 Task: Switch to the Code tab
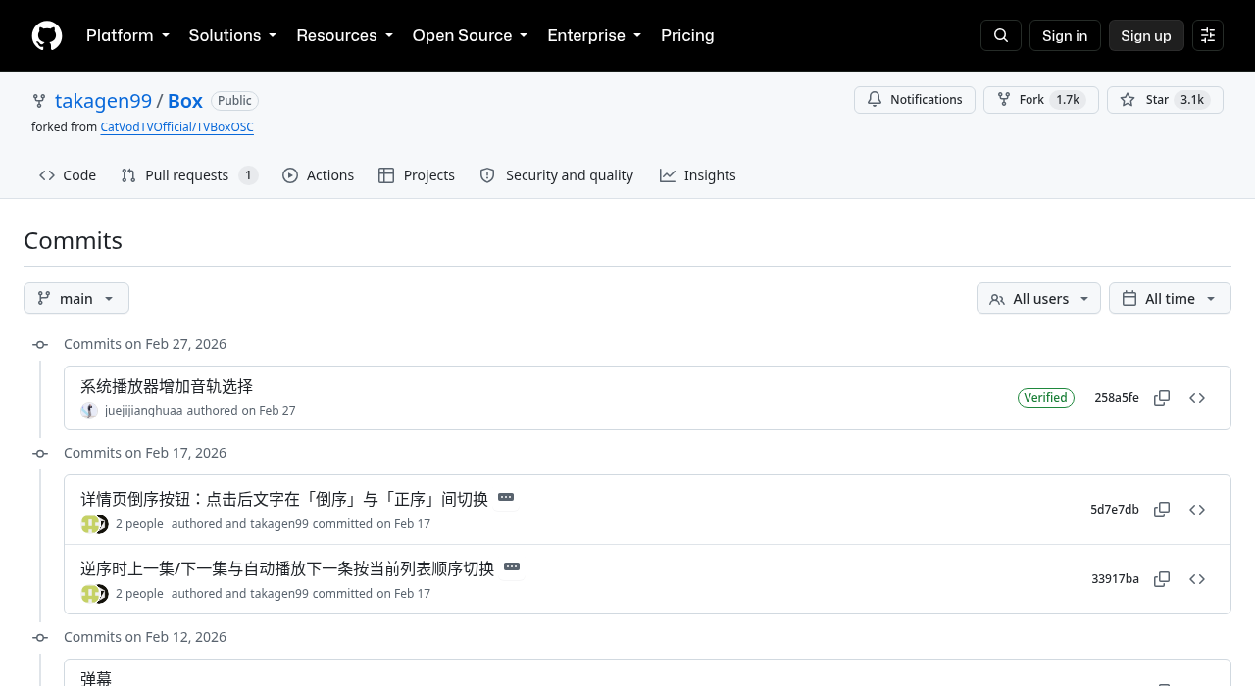click(68, 175)
